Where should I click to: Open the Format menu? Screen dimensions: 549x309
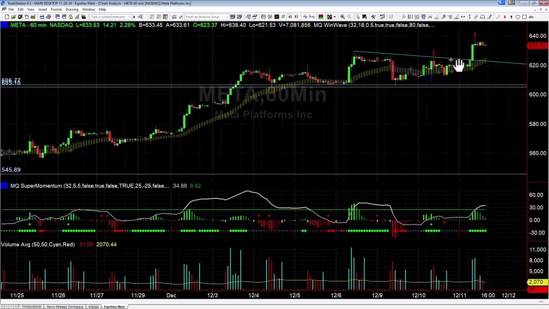[56, 9]
